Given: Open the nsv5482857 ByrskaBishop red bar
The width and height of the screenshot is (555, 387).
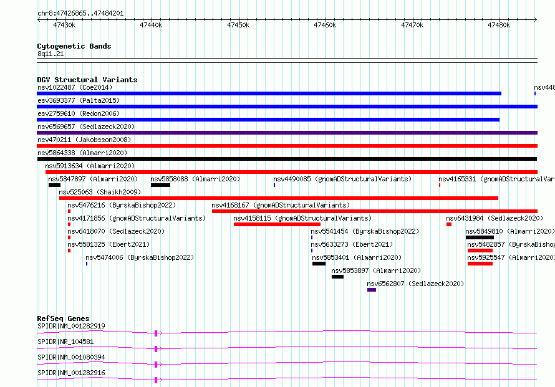Looking at the screenshot, I should coord(480,251).
